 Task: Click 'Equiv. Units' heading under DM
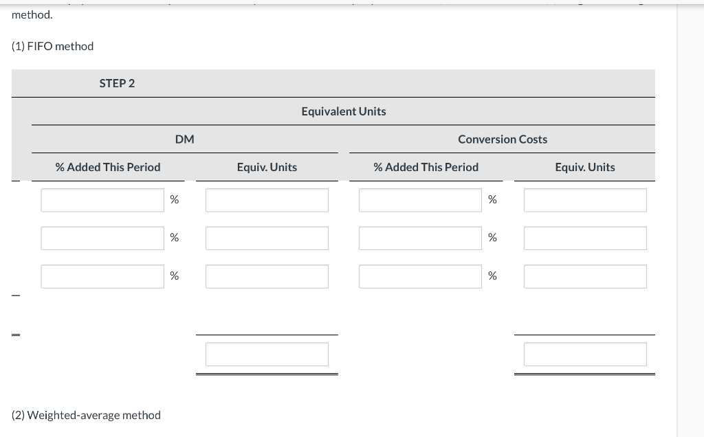[x=267, y=168]
